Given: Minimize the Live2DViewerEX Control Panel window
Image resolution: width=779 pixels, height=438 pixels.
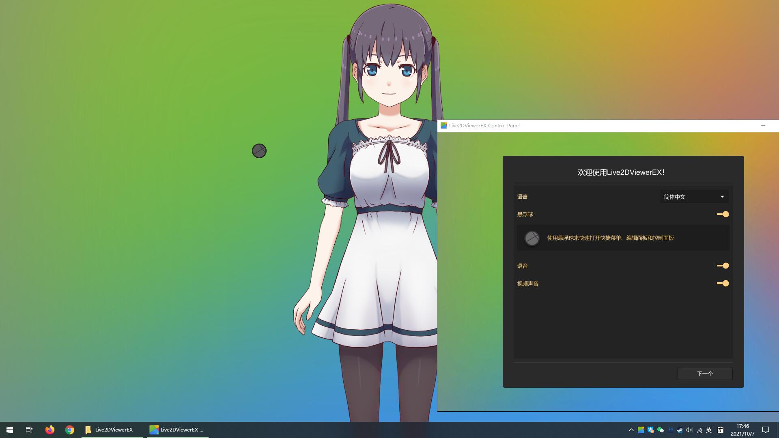Looking at the screenshot, I should click(763, 126).
